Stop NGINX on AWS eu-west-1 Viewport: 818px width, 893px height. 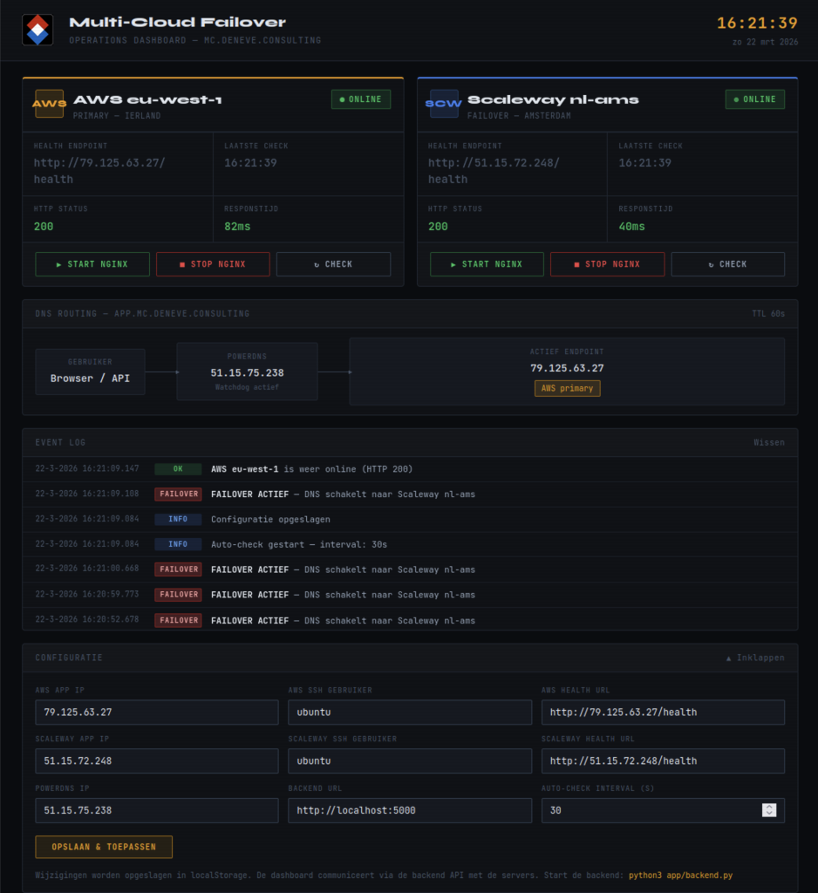pos(213,264)
